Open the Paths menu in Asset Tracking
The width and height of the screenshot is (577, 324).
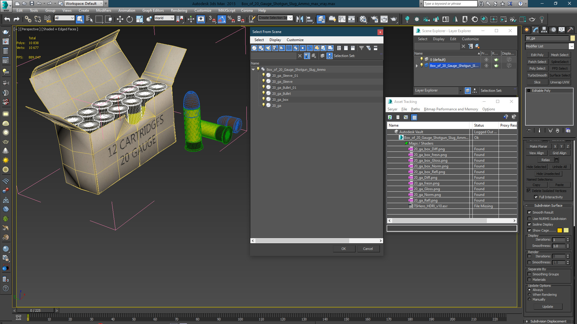415,109
